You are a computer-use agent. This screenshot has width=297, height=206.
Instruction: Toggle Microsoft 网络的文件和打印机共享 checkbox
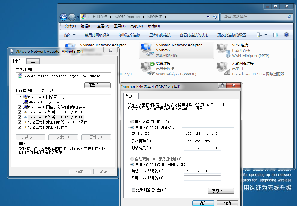19,107
